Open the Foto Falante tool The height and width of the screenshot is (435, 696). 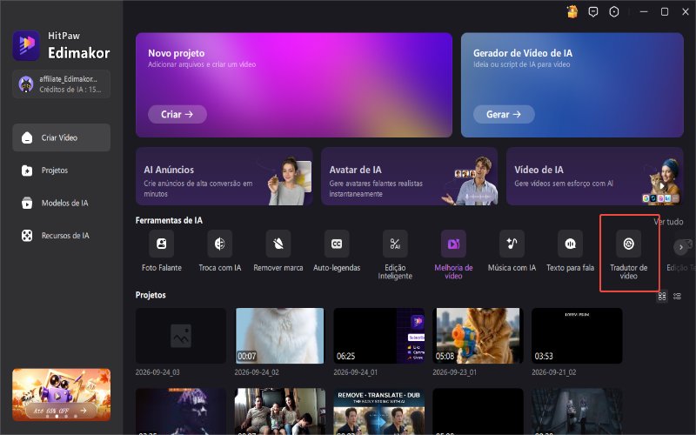click(x=162, y=244)
